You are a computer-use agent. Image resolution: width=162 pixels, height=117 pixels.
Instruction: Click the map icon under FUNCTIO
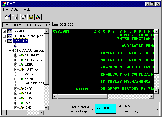click(27, 74)
